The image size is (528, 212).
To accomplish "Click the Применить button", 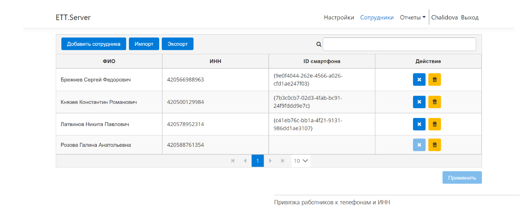I will (462, 178).
